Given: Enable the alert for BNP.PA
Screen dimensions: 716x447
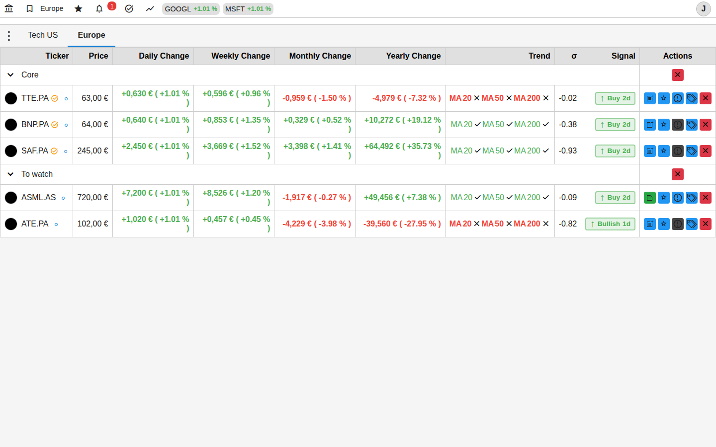Looking at the screenshot, I should point(678,125).
